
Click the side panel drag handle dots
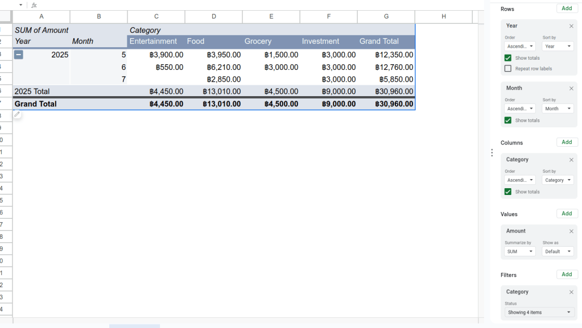[492, 152]
